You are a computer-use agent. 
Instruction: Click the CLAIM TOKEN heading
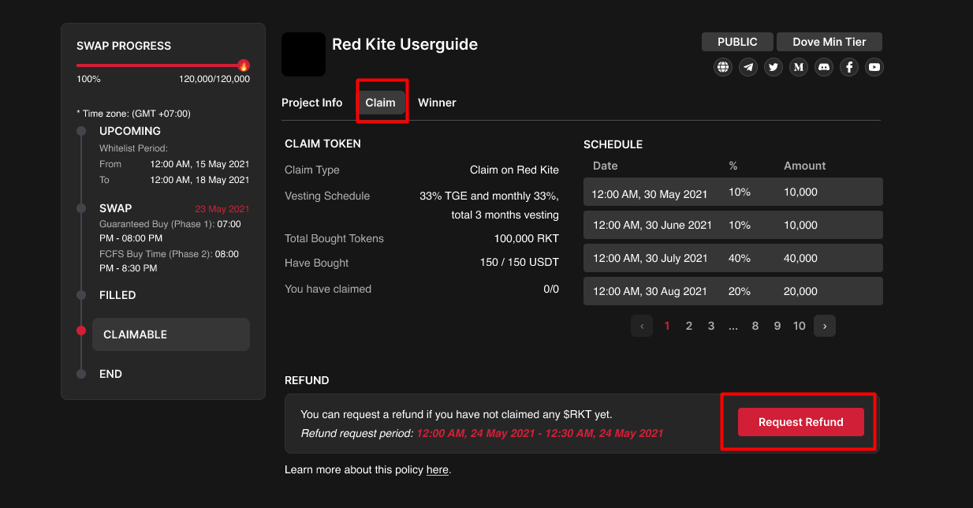click(322, 144)
